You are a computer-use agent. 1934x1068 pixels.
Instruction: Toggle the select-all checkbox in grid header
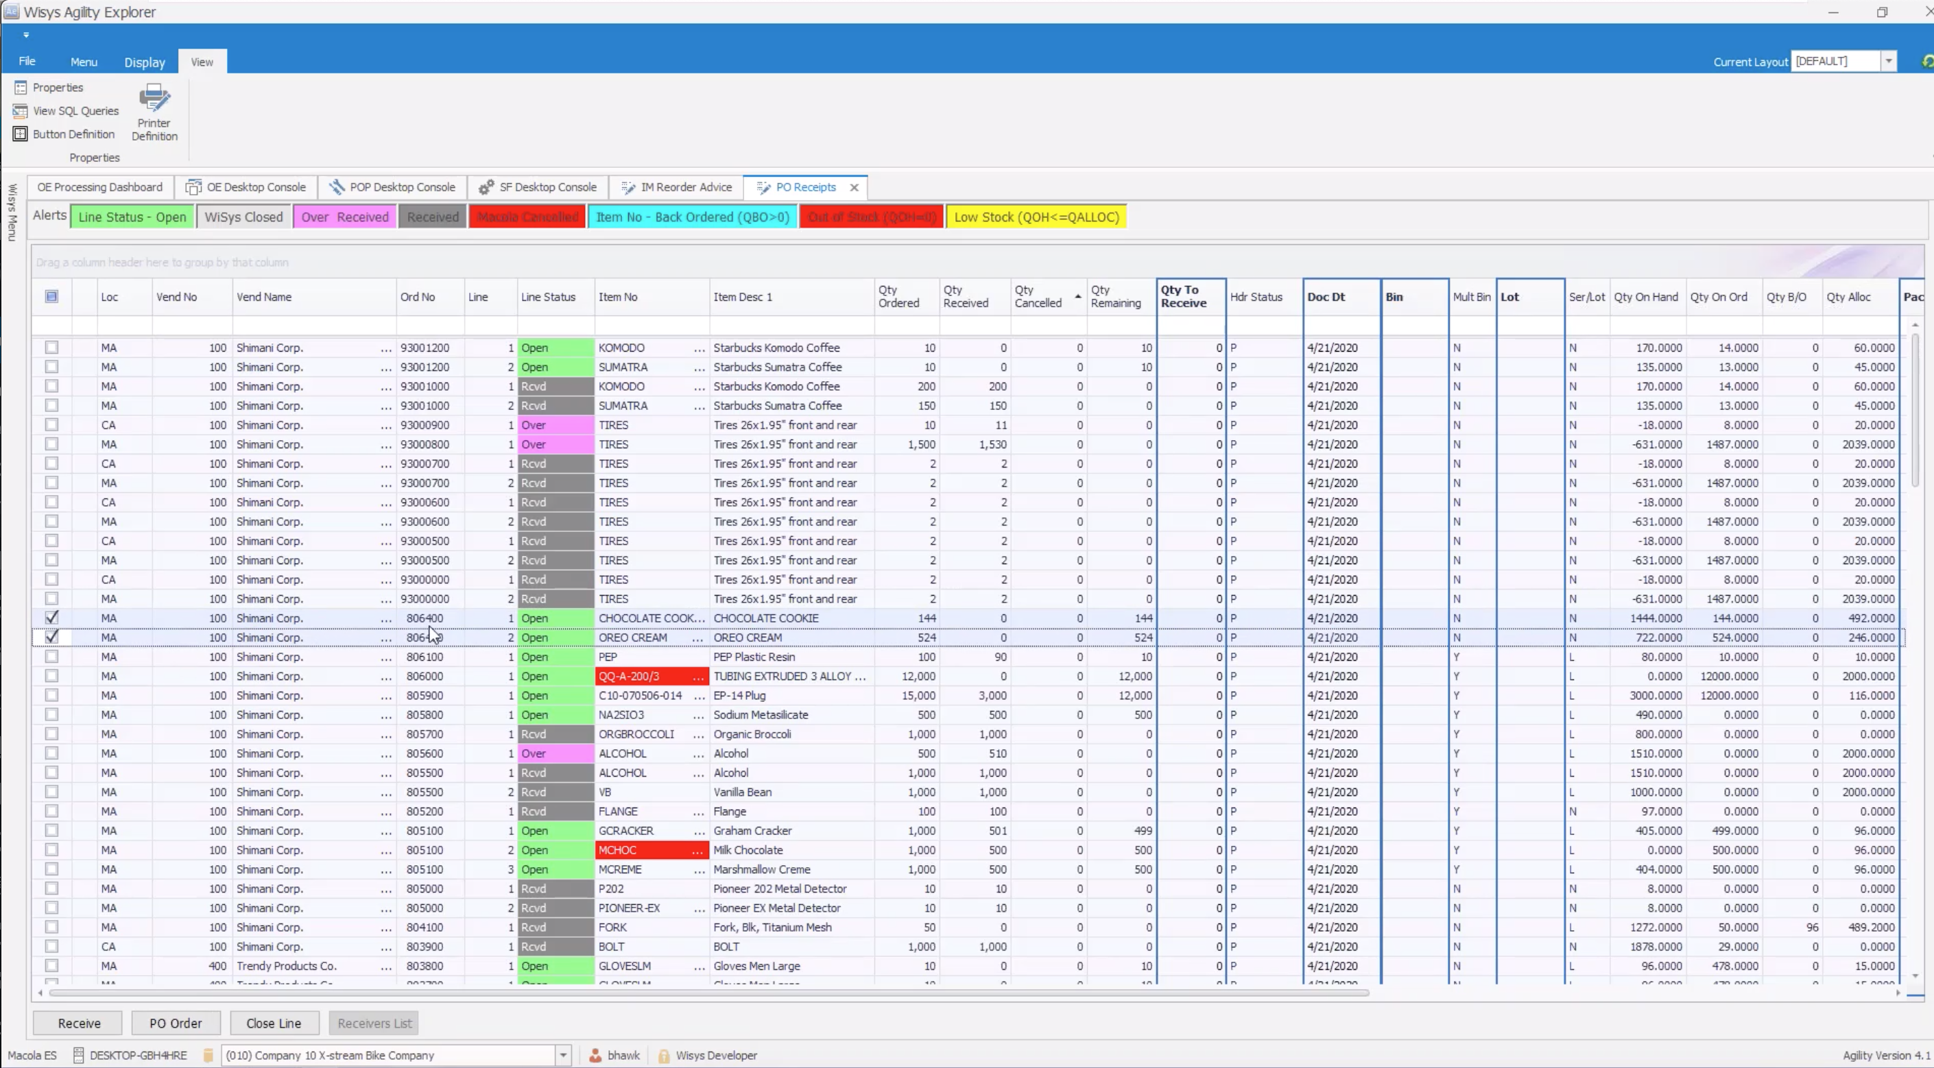[x=52, y=296]
